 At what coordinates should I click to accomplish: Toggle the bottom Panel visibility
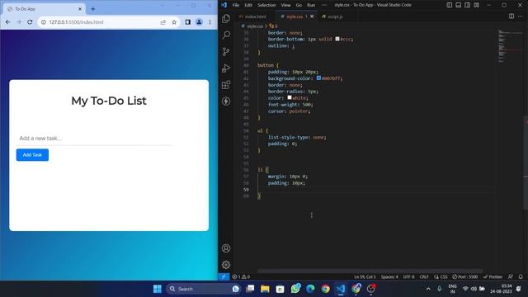[x=459, y=5]
